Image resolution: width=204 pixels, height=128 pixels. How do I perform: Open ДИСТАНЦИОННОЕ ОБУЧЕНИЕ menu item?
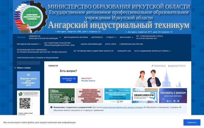pyautogui.click(x=76, y=37)
